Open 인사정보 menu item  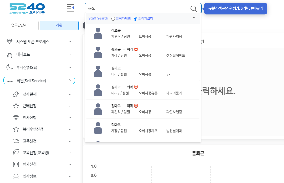[x=30, y=176]
